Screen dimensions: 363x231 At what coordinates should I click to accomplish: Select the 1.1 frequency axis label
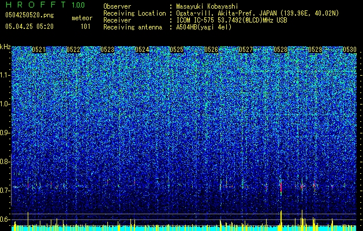[5, 75]
